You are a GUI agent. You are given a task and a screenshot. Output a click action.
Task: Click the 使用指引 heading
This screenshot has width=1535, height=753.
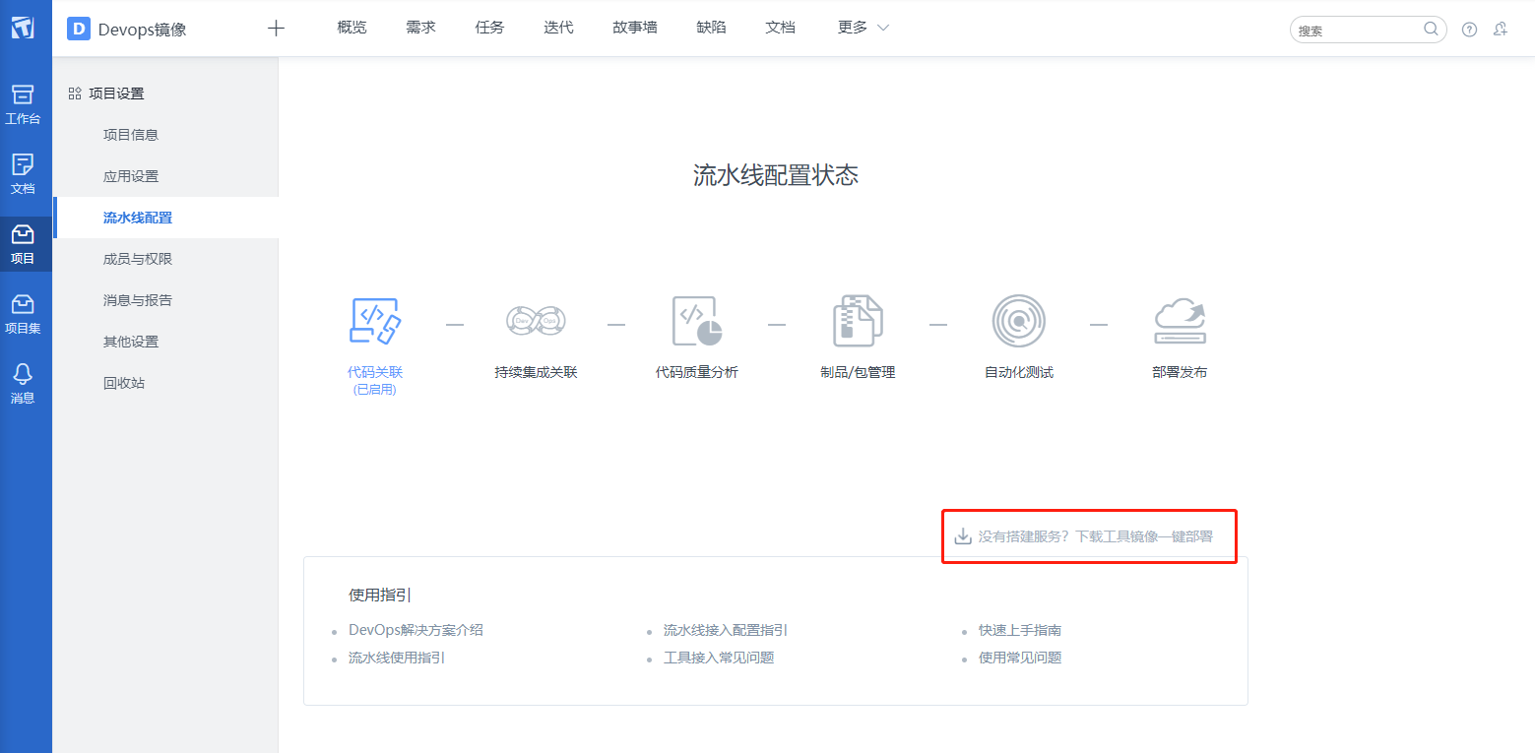coord(380,596)
